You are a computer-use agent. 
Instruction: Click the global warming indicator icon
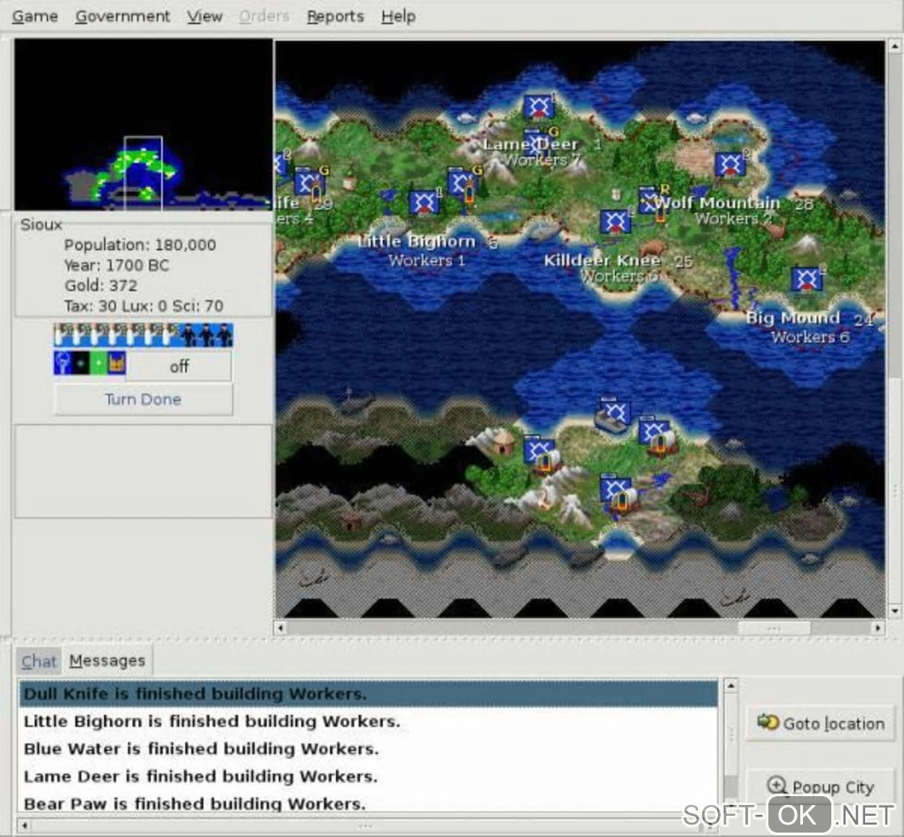[81, 364]
